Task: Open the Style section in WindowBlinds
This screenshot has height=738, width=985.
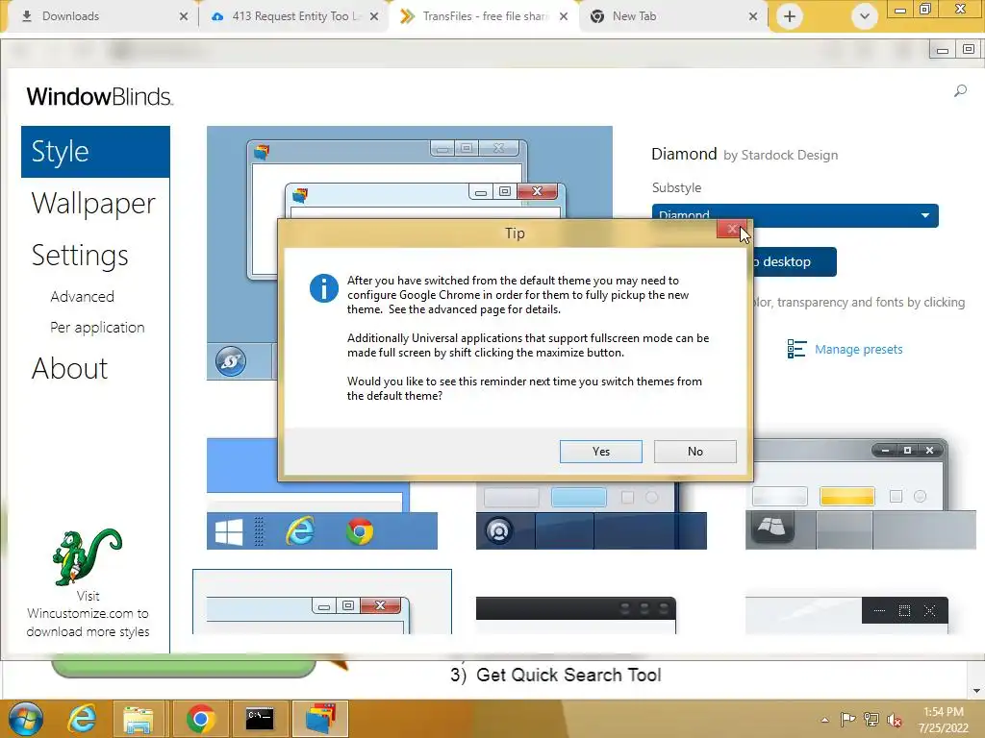Action: click(95, 152)
